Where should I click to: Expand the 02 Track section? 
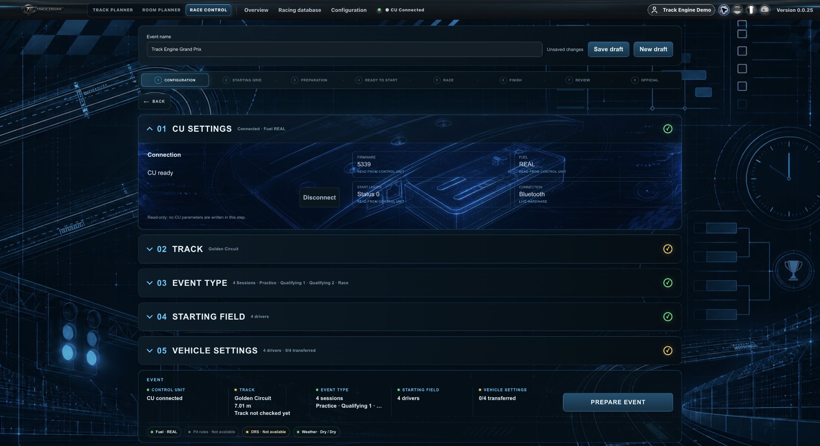pyautogui.click(x=150, y=249)
